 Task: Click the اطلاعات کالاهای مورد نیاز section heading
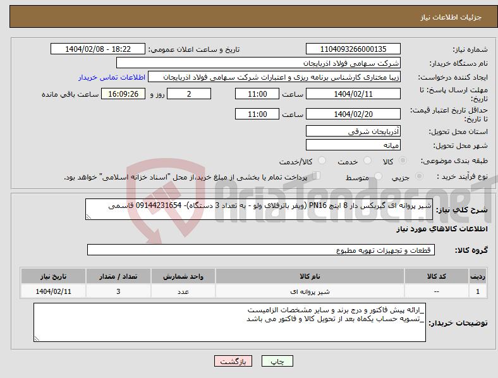442,229
